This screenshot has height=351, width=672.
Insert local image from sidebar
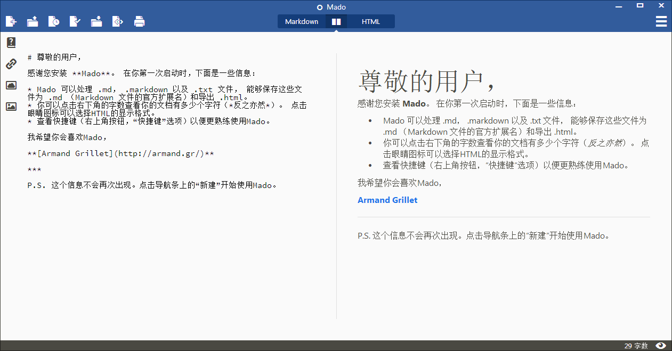11,107
